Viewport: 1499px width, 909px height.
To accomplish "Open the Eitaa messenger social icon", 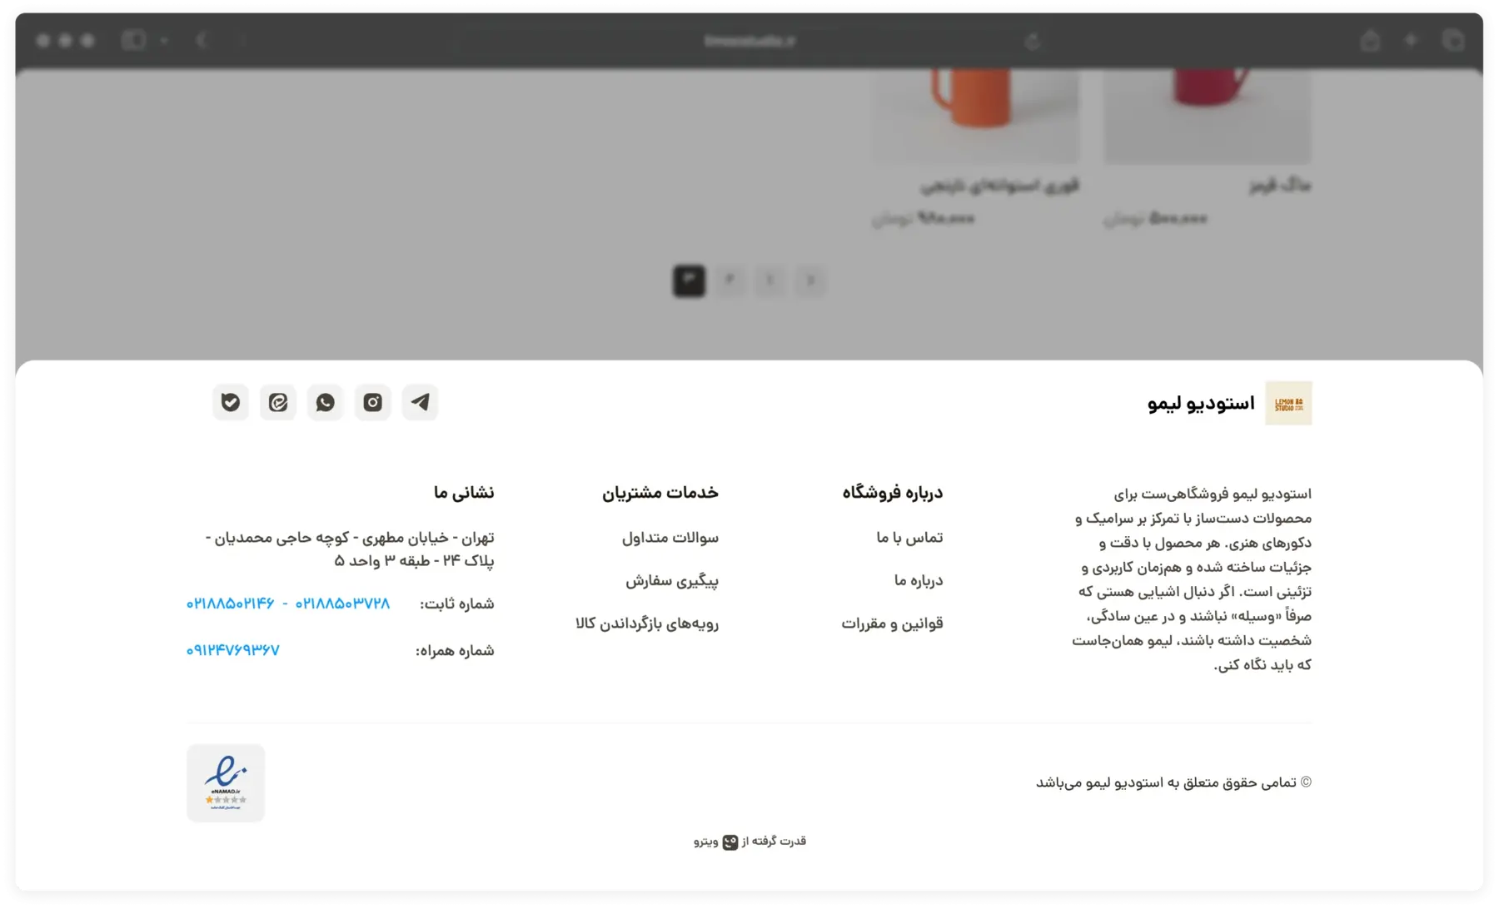I will coord(278,403).
